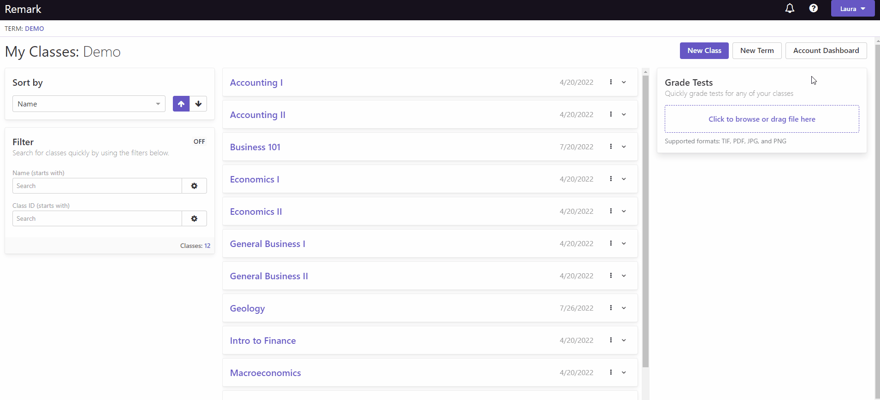
Task: Open the options menu for General Business II
Action: (611, 276)
